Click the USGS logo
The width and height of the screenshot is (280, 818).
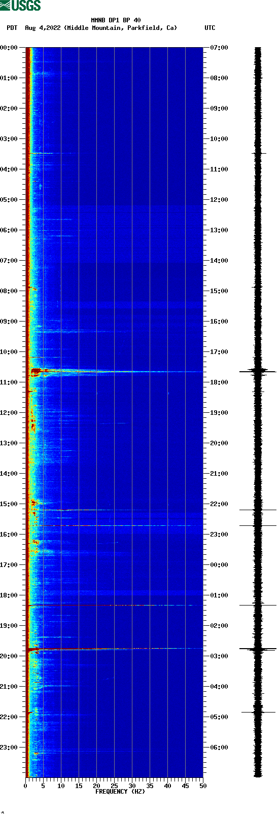[20, 6]
